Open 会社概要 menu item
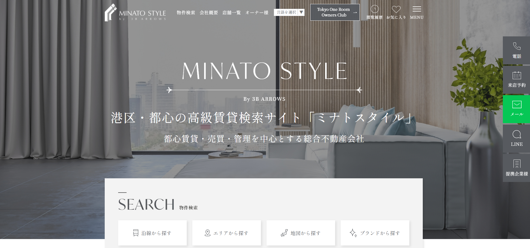The image size is (530, 248). pos(209,13)
